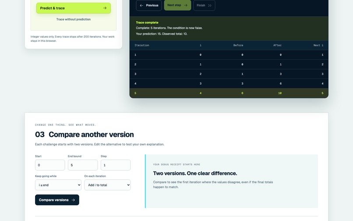
Task: Click iteration 1 row label
Action: (135, 55)
